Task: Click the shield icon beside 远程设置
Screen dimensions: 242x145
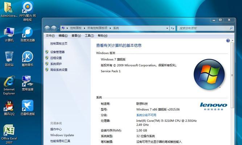Action: click(x=47, y=58)
